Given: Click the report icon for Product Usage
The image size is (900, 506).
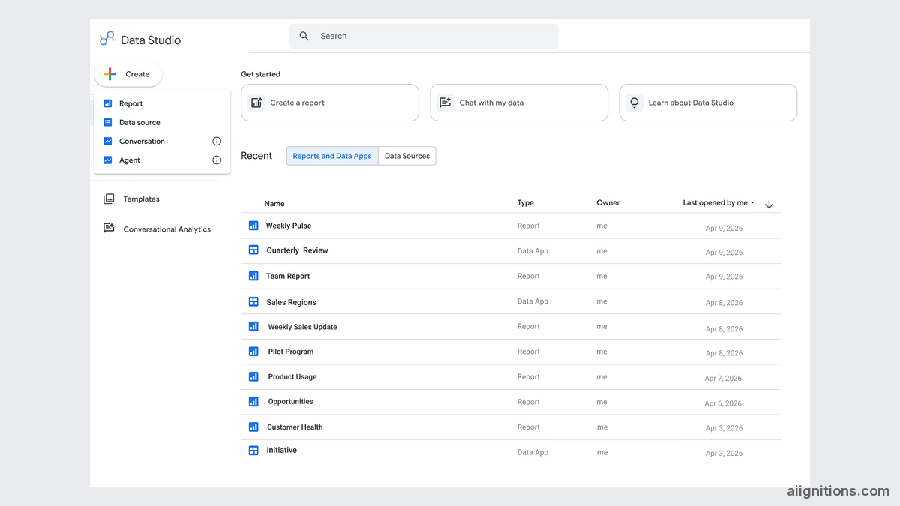Looking at the screenshot, I should [x=253, y=376].
